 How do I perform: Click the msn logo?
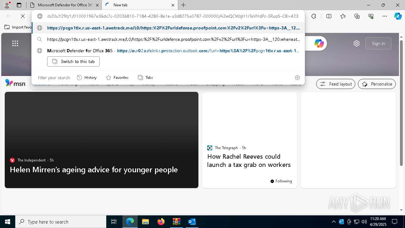(x=15, y=83)
